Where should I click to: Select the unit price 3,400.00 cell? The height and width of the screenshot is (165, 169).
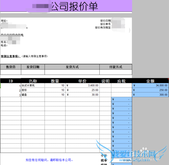point(82,85)
